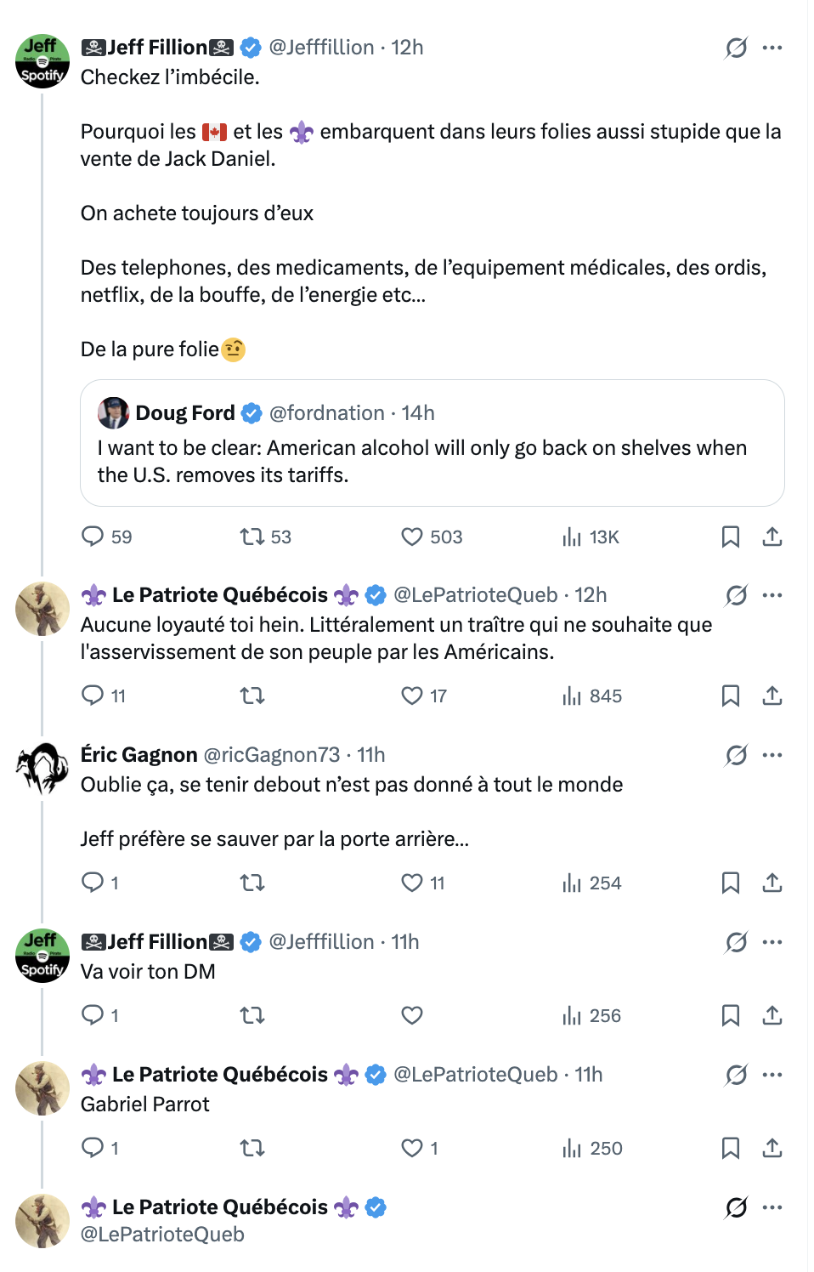Viewport: 814px width, 1272px height.
Task: Like the 'Aucune loyauté toi hein' reply
Action: 412,696
